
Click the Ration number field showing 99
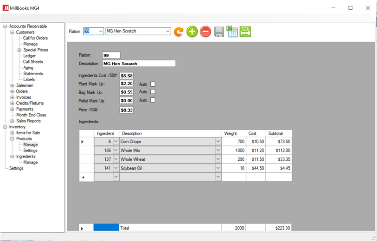[x=111, y=55]
